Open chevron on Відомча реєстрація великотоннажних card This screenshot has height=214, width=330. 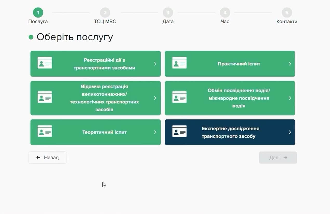click(x=155, y=98)
